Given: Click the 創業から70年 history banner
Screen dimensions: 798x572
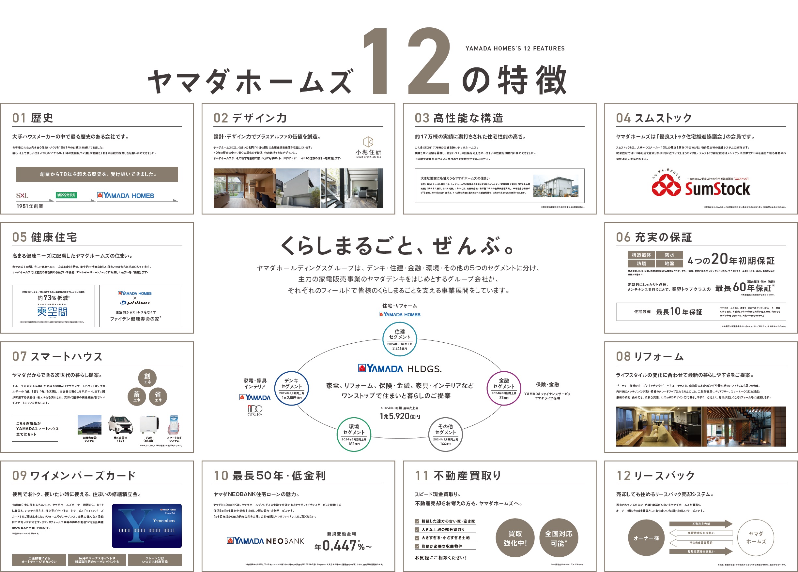Looking at the screenshot, I should coord(97,174).
